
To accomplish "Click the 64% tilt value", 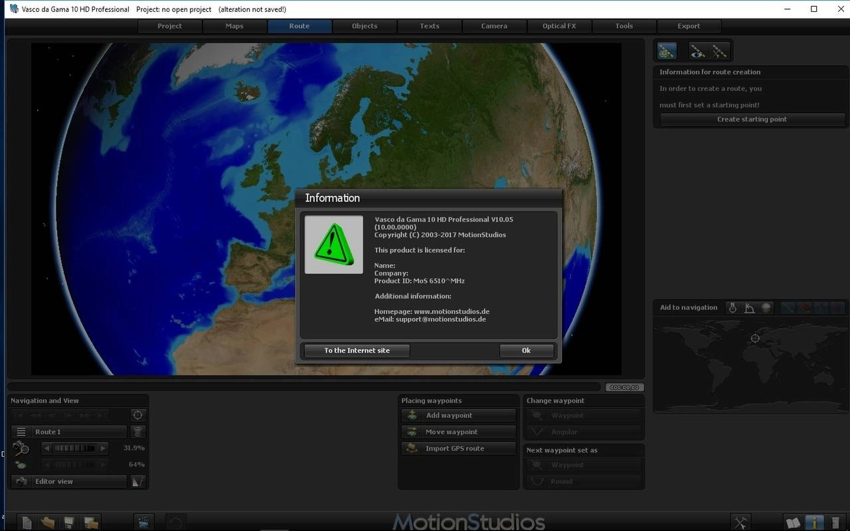I will [x=137, y=465].
